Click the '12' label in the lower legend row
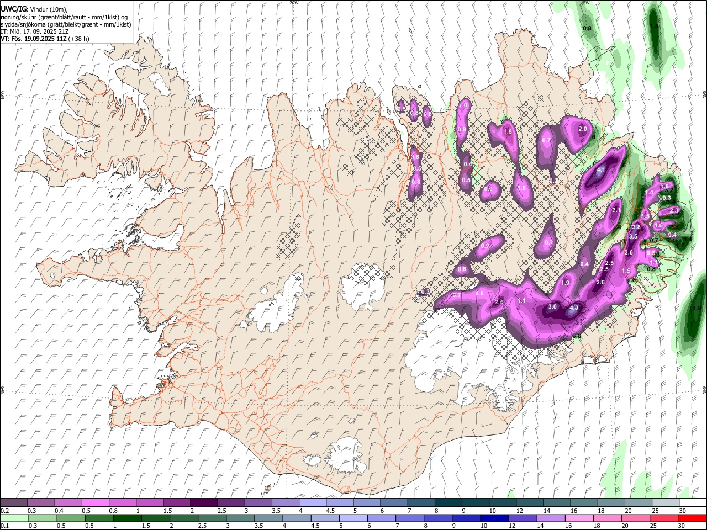 [x=512, y=526]
